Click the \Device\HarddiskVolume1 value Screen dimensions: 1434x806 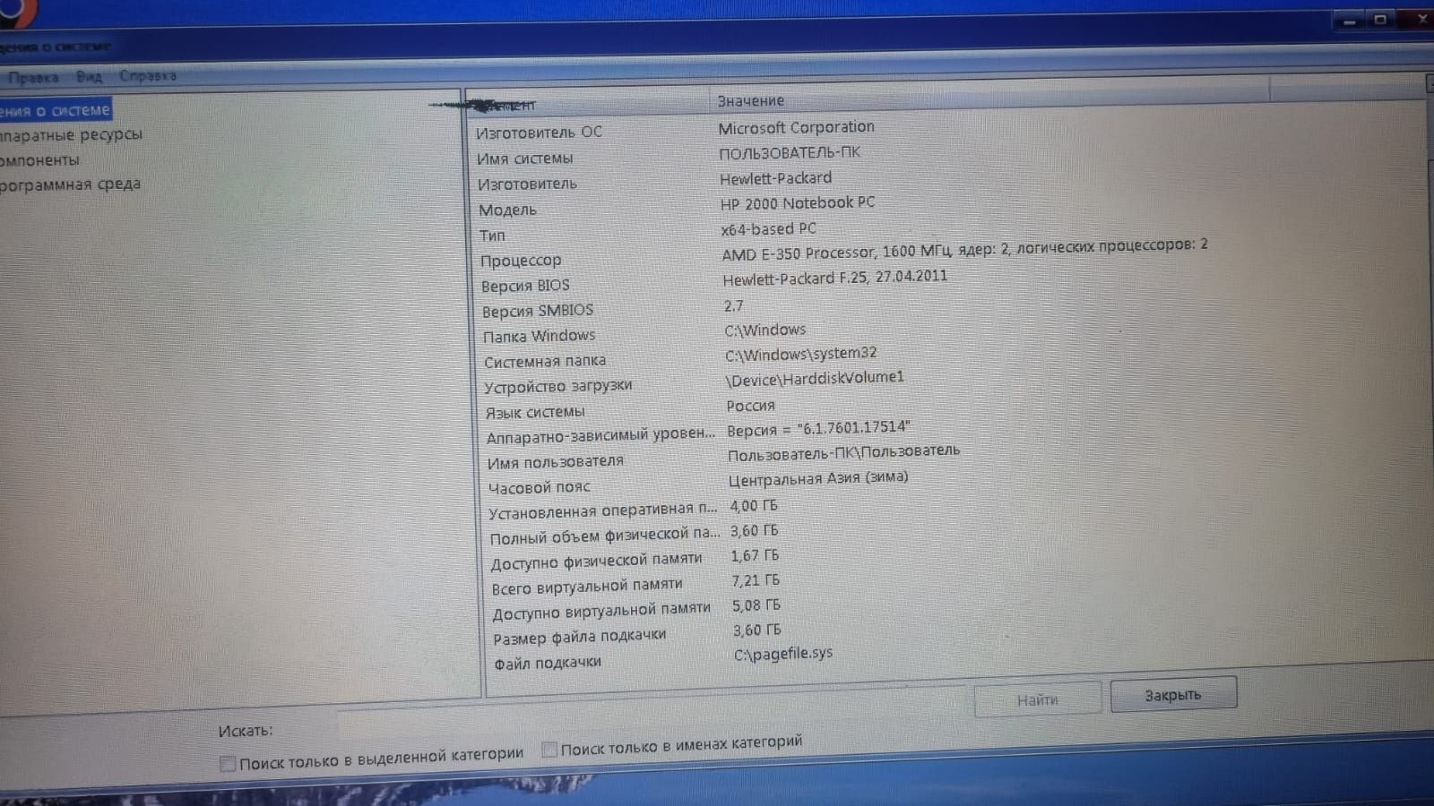point(815,379)
